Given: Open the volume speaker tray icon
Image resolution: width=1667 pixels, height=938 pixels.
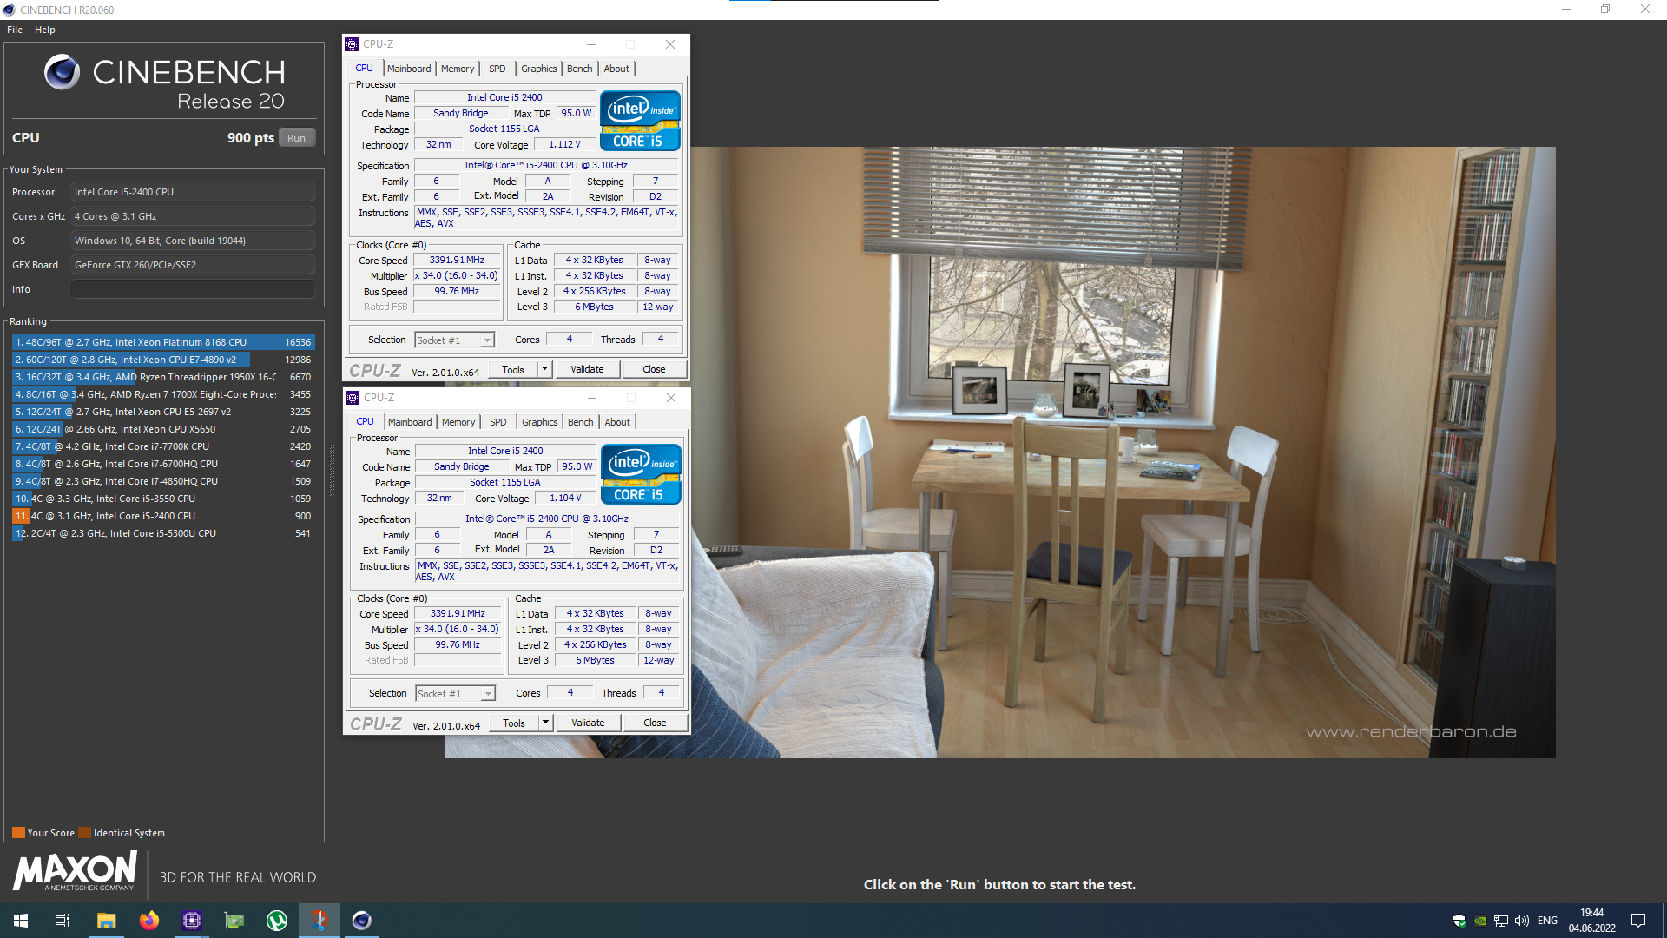Looking at the screenshot, I should click(1522, 921).
